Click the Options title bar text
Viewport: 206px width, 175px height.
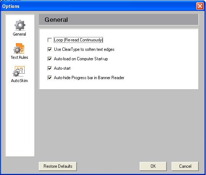click(11, 6)
